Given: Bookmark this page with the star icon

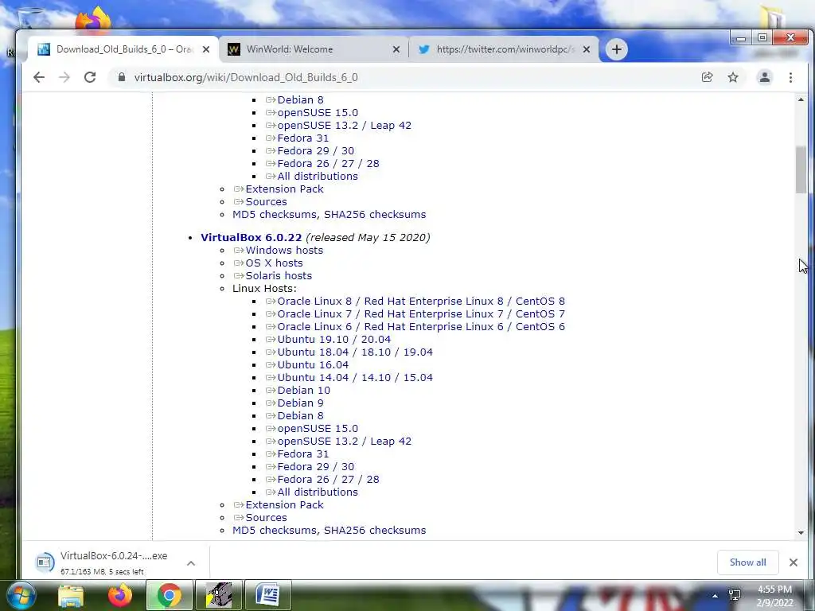Looking at the screenshot, I should [733, 77].
